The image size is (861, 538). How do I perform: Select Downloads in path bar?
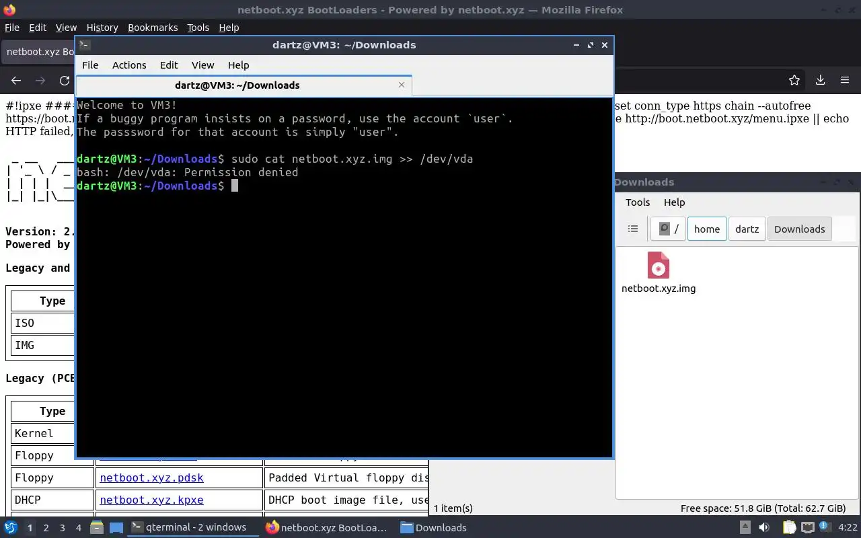click(x=799, y=229)
